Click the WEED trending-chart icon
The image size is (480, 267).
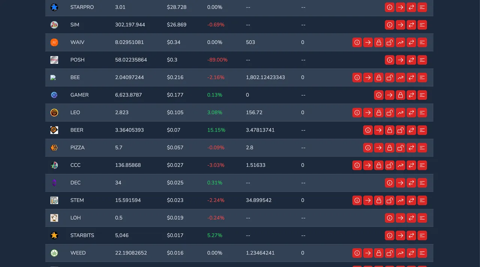click(400, 253)
